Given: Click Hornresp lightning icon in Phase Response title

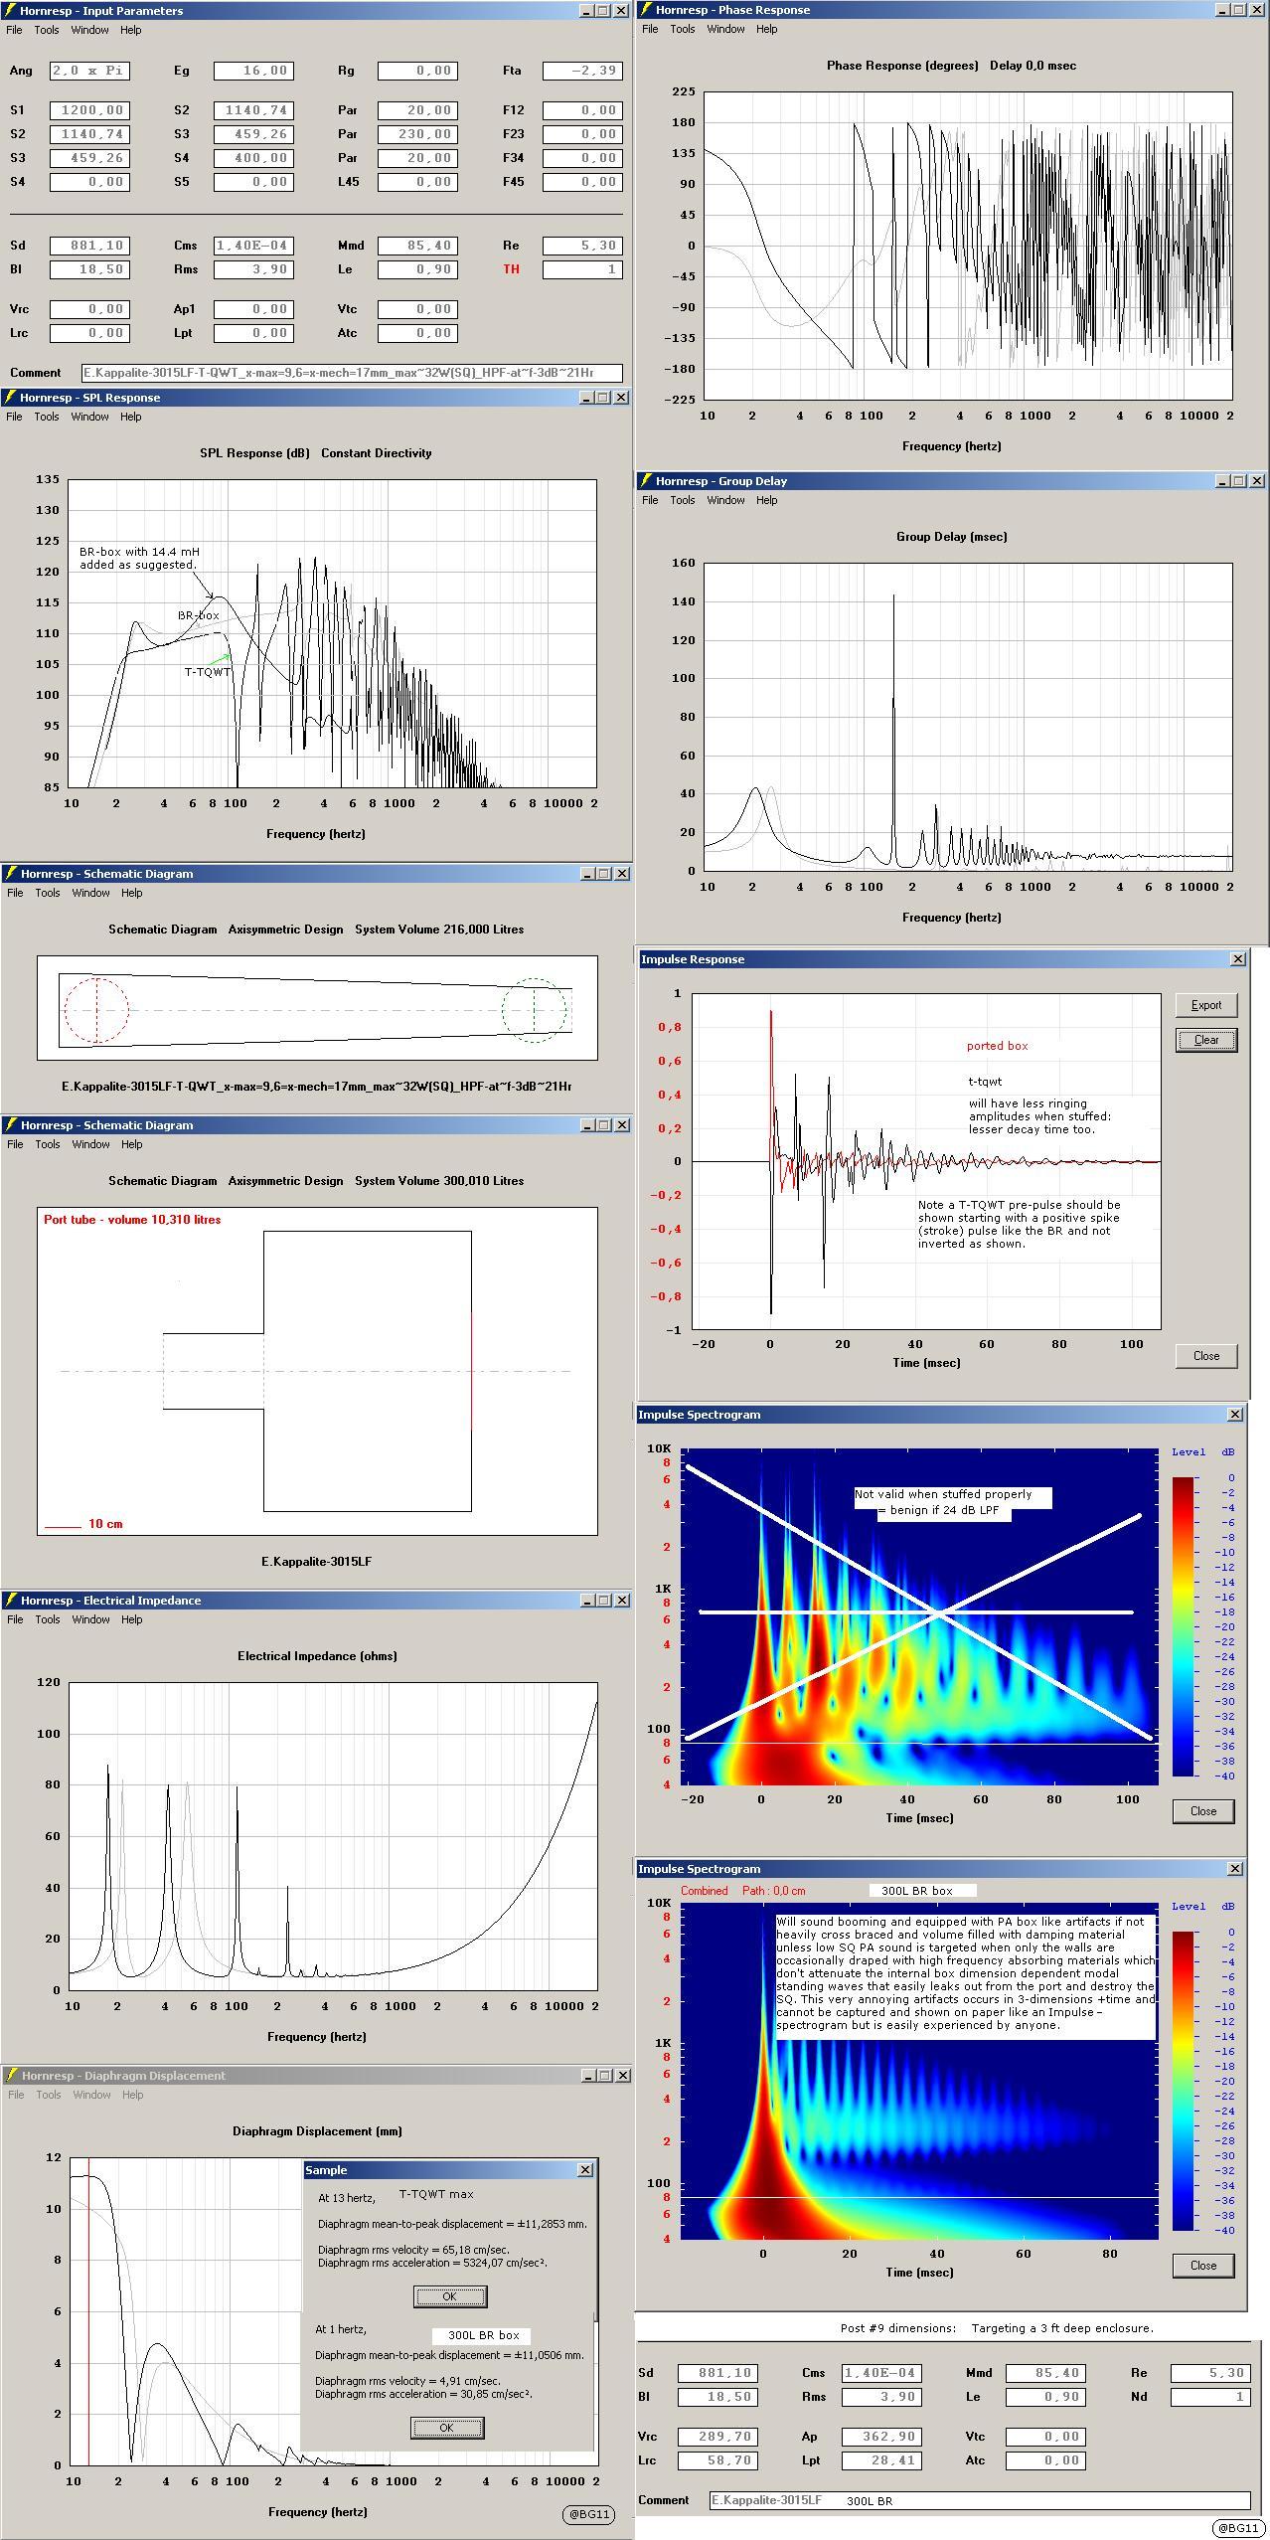Looking at the screenshot, I should click(646, 10).
